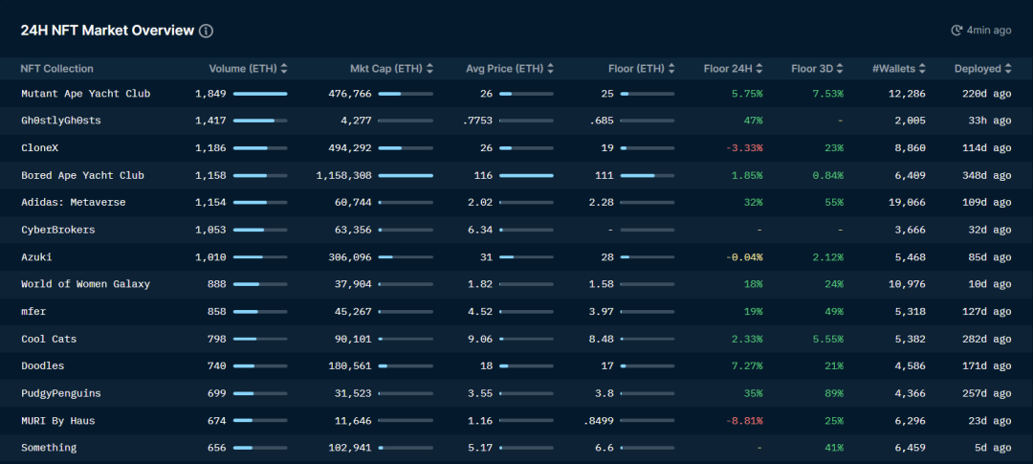Open the CloneX collection row

coord(516,147)
